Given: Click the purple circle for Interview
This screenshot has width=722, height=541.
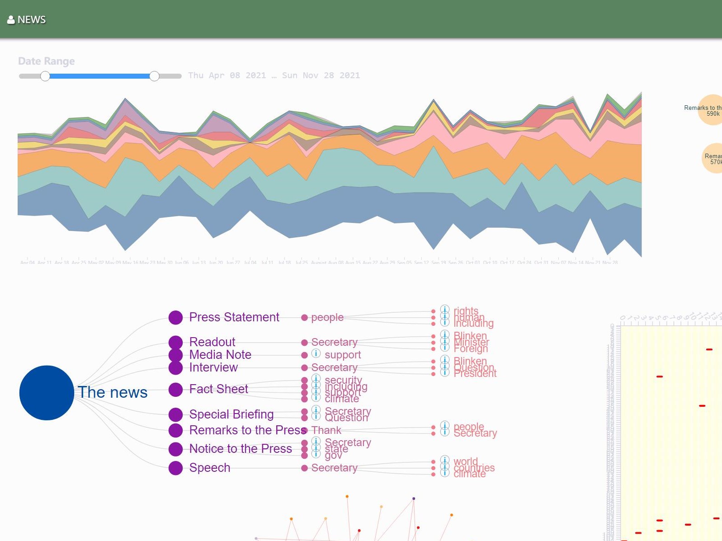Looking at the screenshot, I should pyautogui.click(x=175, y=368).
